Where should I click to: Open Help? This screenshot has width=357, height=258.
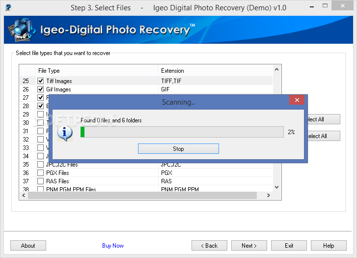(329, 245)
